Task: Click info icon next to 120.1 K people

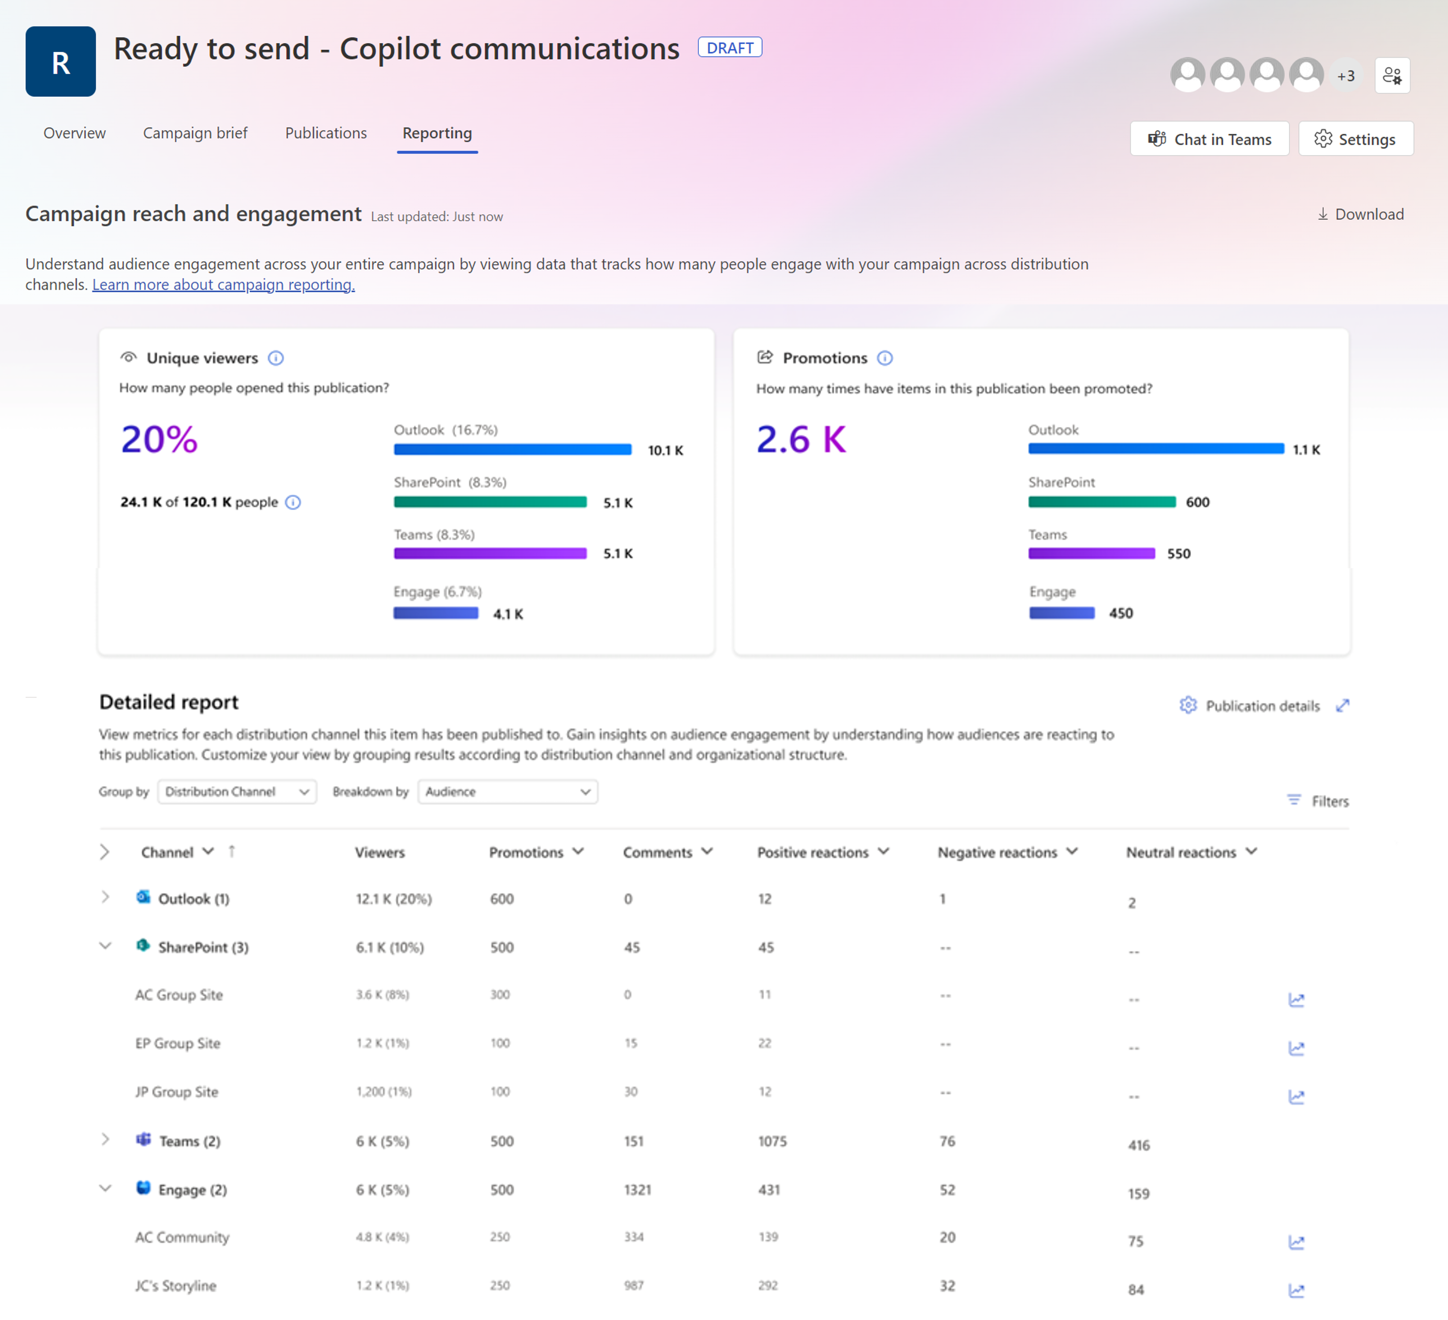Action: [x=293, y=503]
